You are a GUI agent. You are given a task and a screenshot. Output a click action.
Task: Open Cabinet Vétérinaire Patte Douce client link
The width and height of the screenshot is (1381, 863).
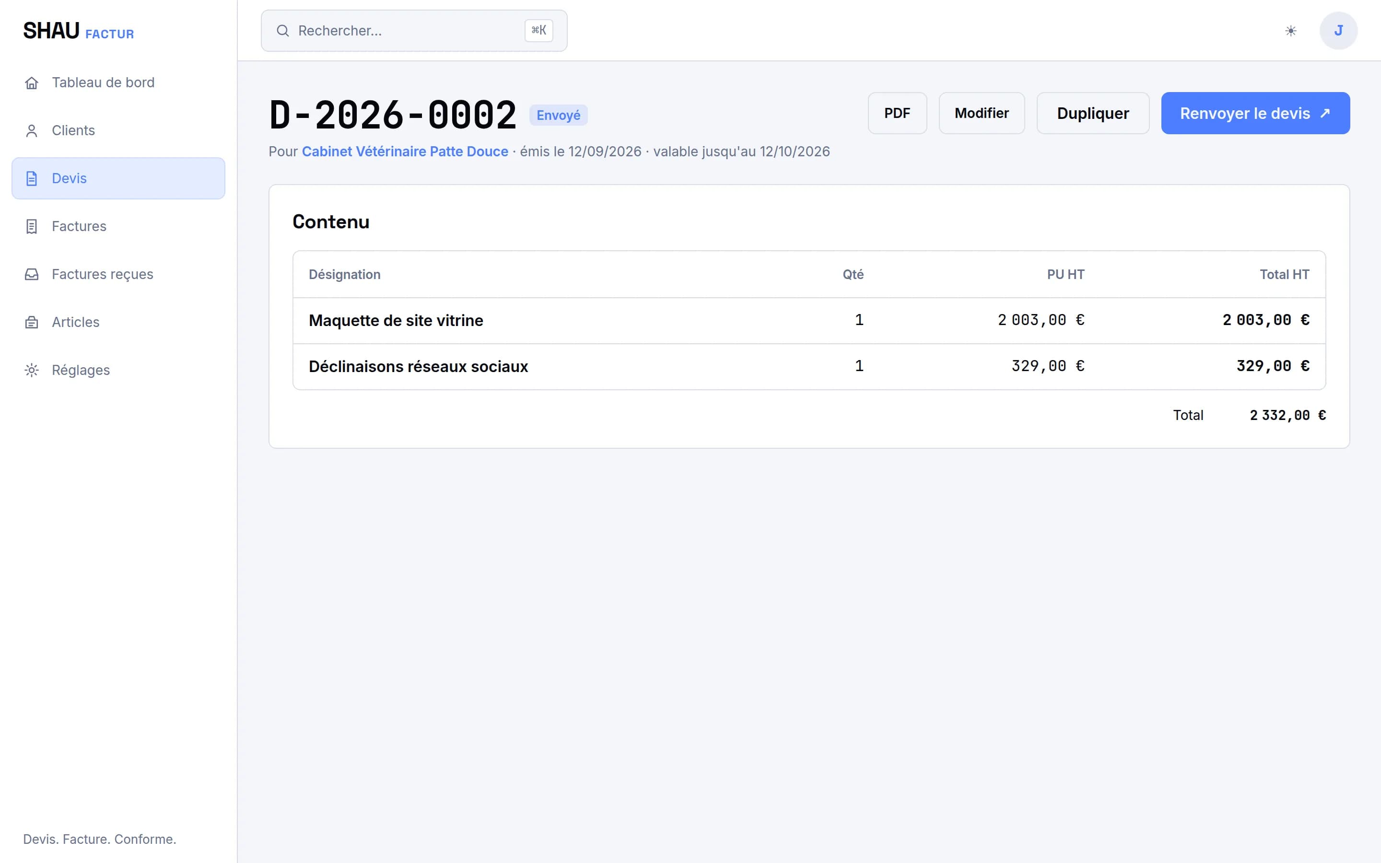point(405,151)
